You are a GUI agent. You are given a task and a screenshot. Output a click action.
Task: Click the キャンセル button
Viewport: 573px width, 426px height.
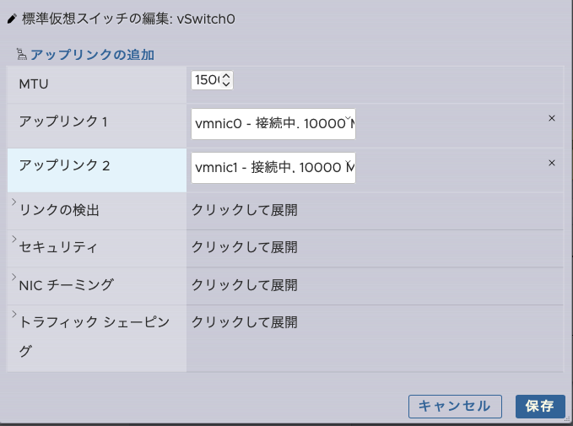point(455,407)
